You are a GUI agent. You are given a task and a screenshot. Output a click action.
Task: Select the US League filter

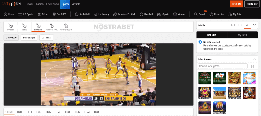11,38
